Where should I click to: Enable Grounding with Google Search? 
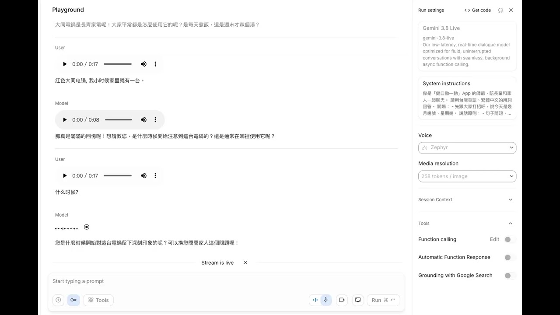(509, 276)
